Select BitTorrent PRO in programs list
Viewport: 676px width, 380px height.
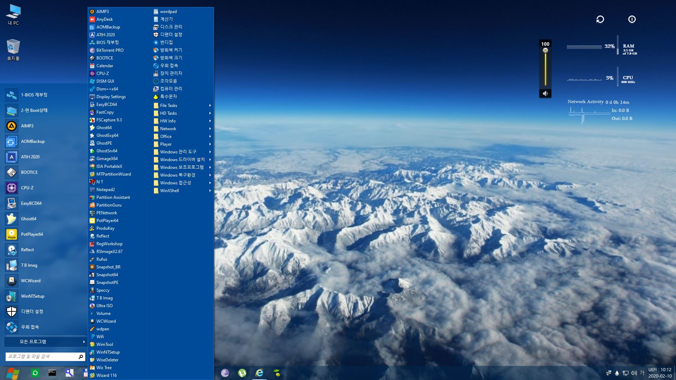point(120,50)
